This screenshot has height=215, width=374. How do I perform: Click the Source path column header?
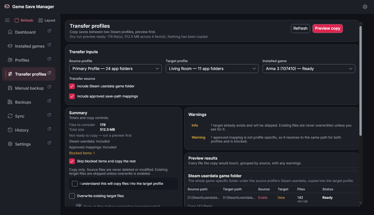(x=197, y=189)
